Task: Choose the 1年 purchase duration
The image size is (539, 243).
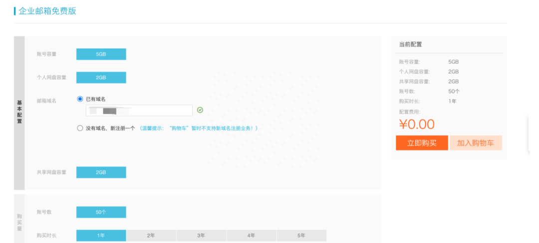Action: [101, 236]
